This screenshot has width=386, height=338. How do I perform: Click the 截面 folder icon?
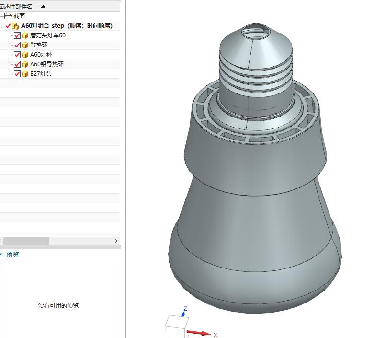coord(8,16)
